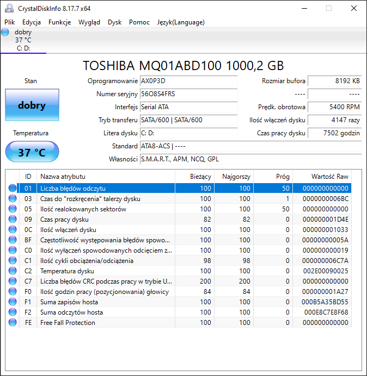Click status orb for attribute C1 row
Viewport: 367px width, 376px height.
(13, 260)
